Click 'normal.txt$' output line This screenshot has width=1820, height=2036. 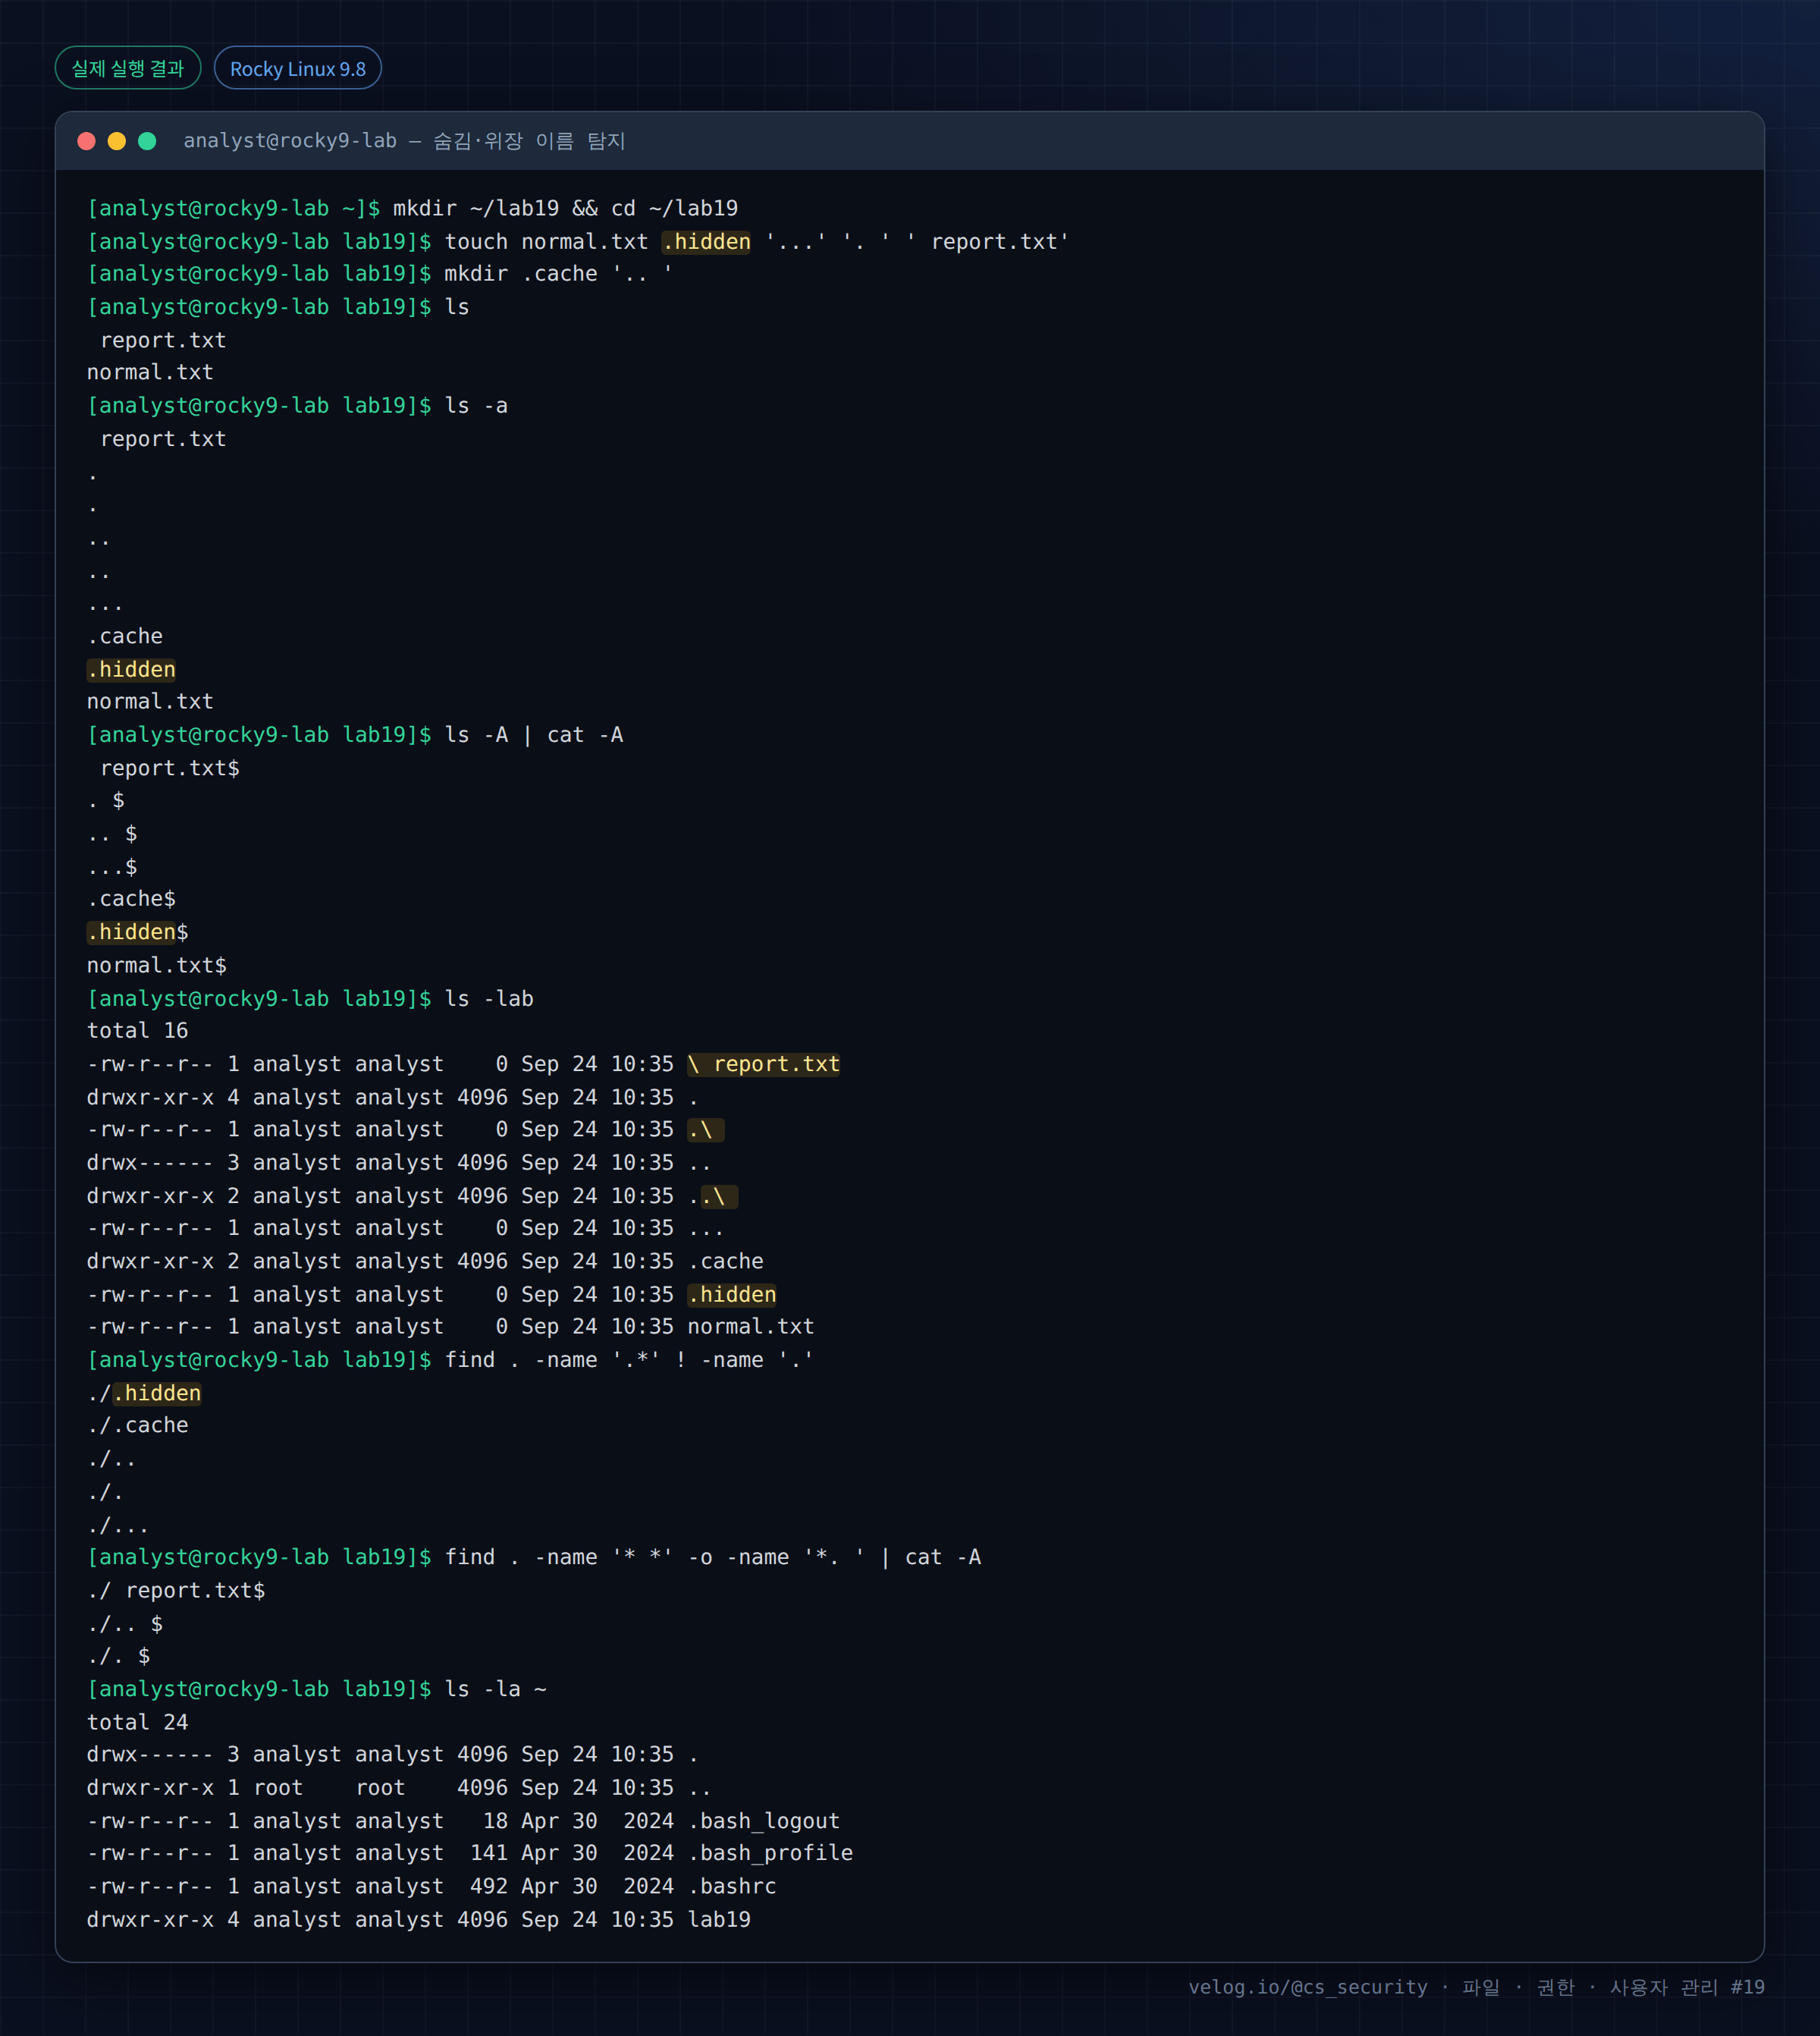(157, 966)
